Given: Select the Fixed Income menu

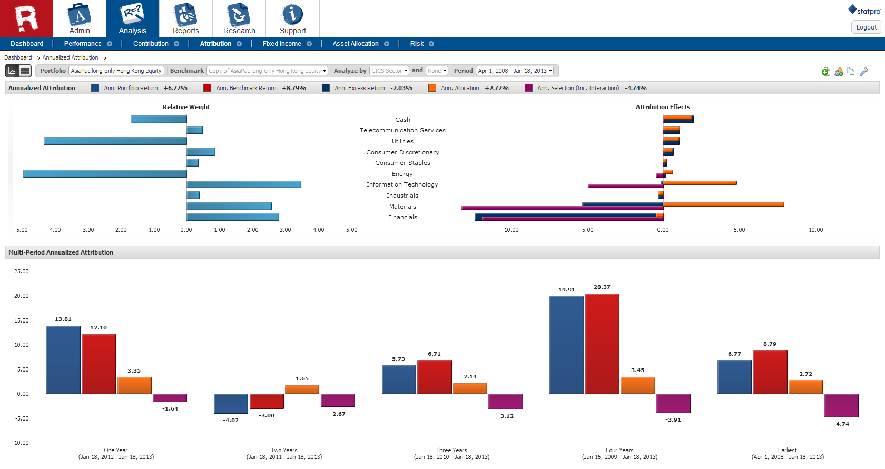Looking at the screenshot, I should [x=282, y=44].
